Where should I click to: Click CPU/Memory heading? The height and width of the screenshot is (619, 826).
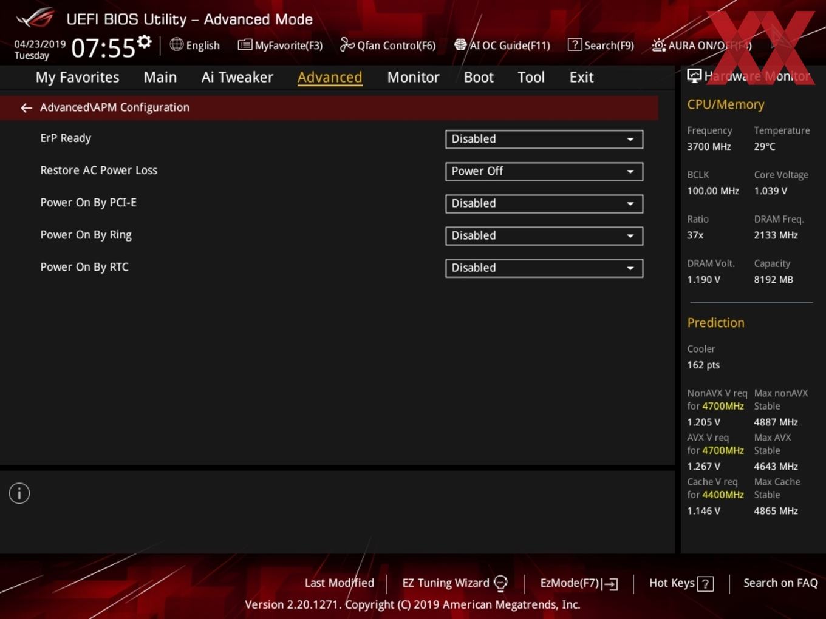(726, 104)
